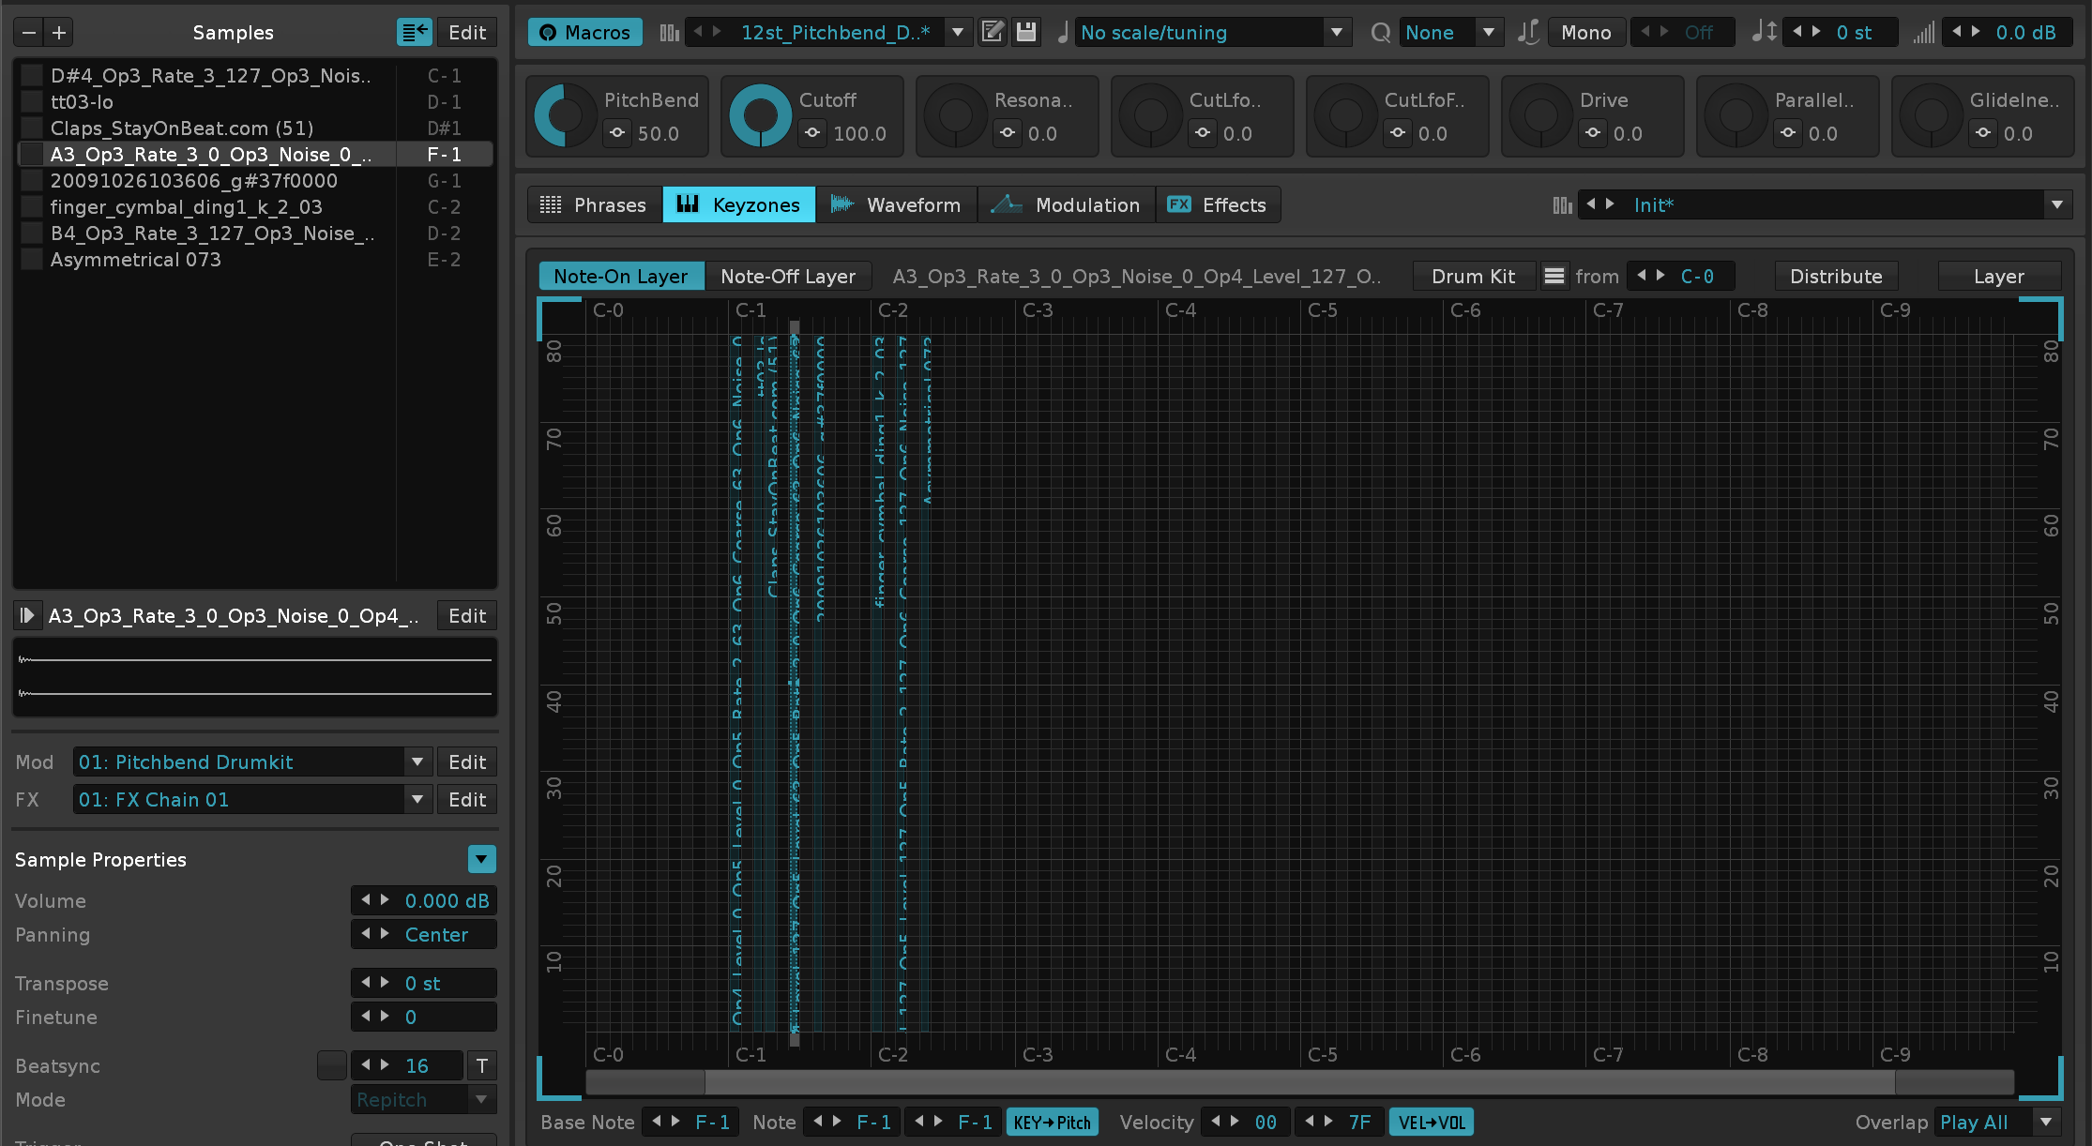Screen dimensions: 2092x1146
Task: Click the Drum Kit button
Action: point(1473,276)
